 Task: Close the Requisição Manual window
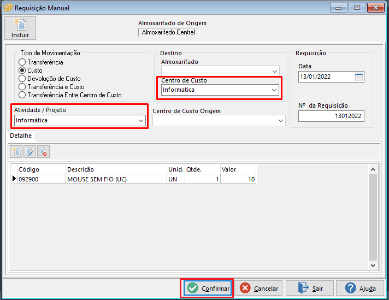(x=375, y=8)
